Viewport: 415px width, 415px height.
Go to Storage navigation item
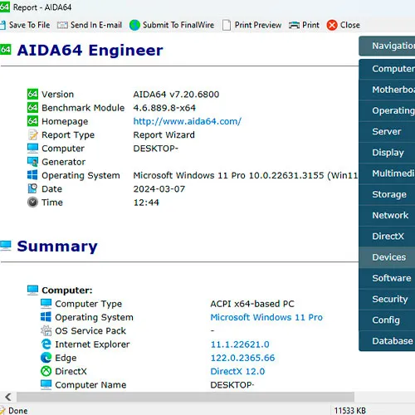[x=387, y=194]
